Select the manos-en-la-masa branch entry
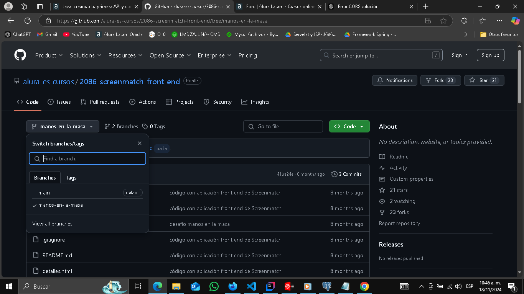Screen dimensions: 524x294 [x=87, y=205]
